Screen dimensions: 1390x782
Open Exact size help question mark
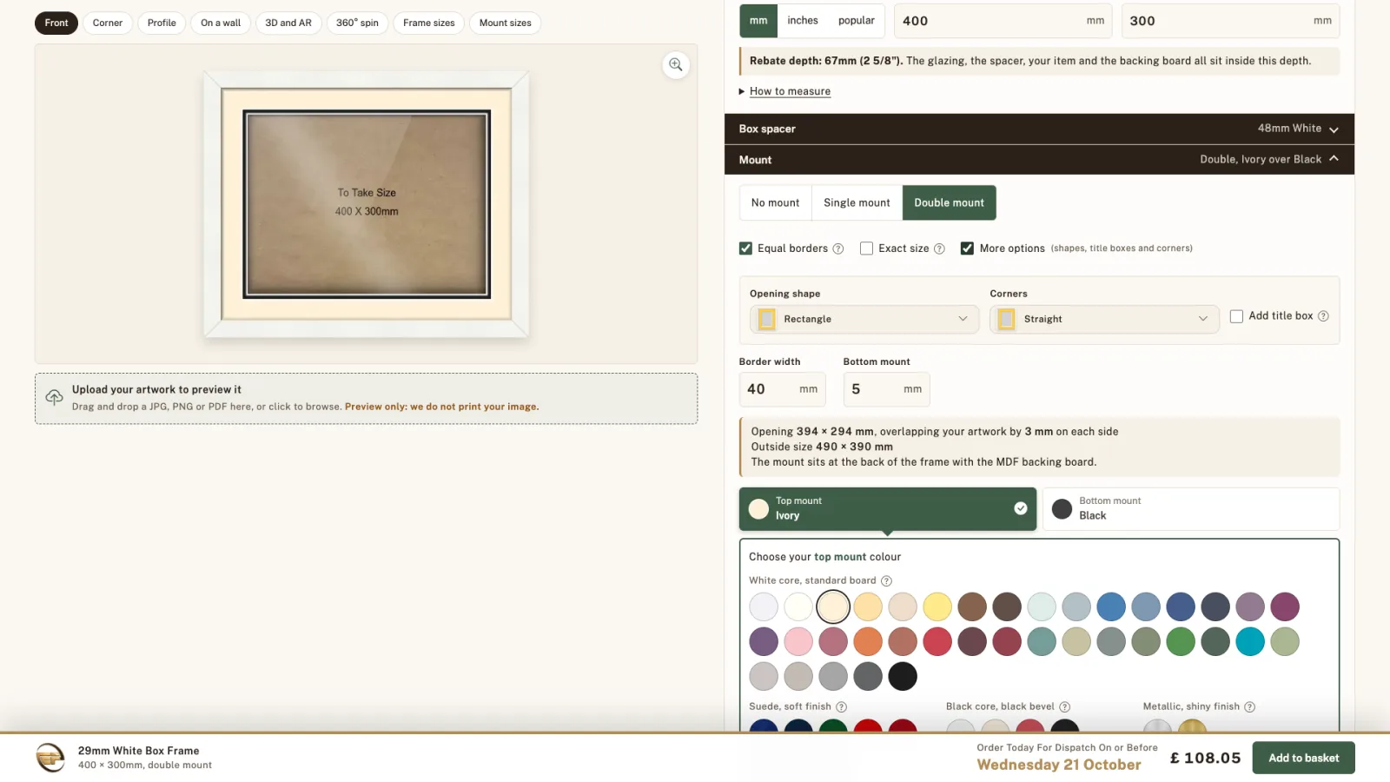point(939,249)
